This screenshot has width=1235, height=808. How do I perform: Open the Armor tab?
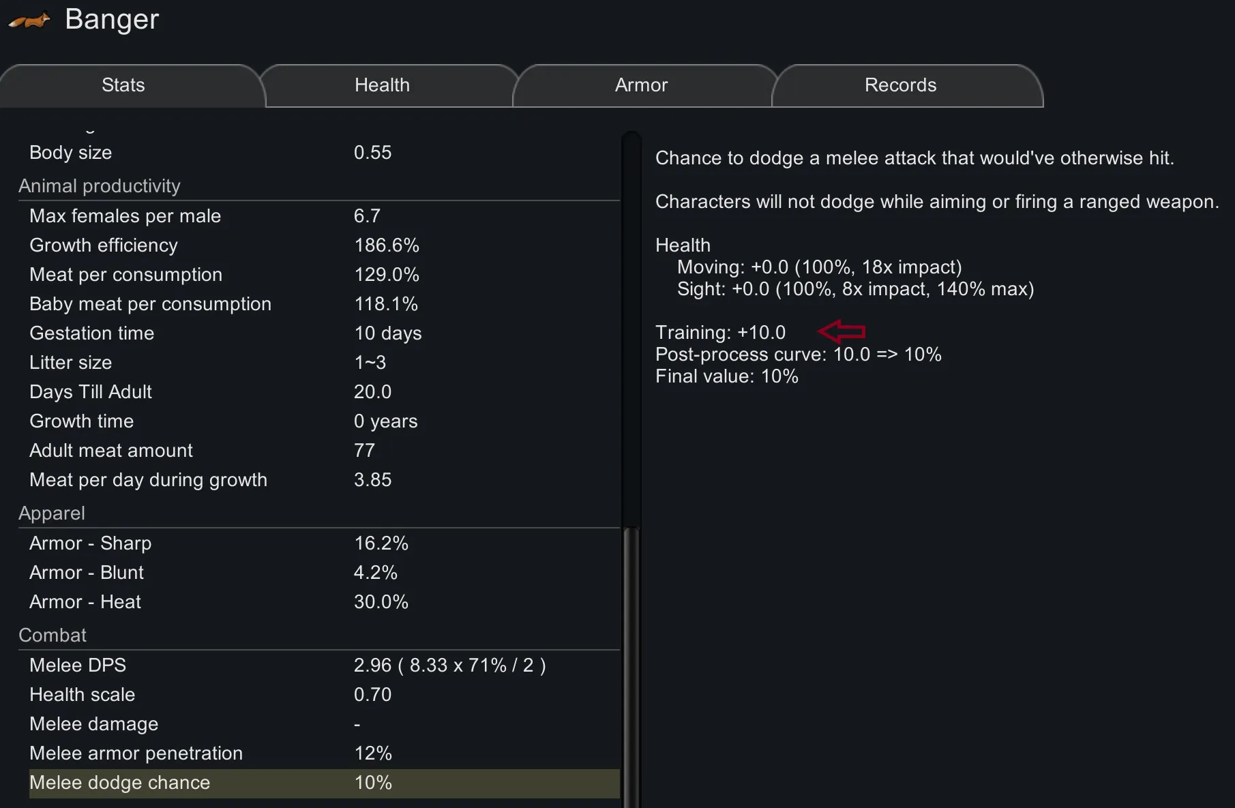click(641, 85)
